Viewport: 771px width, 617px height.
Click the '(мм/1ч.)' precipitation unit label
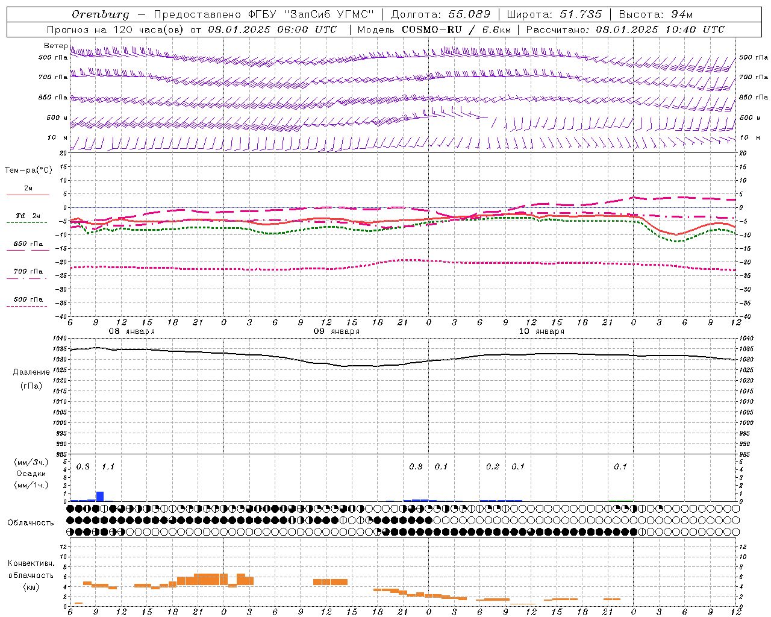point(31,485)
